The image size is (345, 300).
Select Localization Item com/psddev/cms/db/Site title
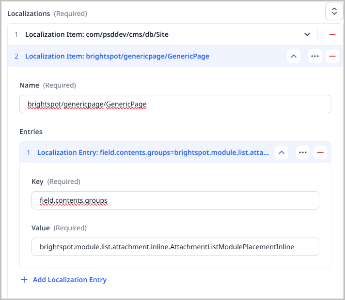[x=97, y=34]
